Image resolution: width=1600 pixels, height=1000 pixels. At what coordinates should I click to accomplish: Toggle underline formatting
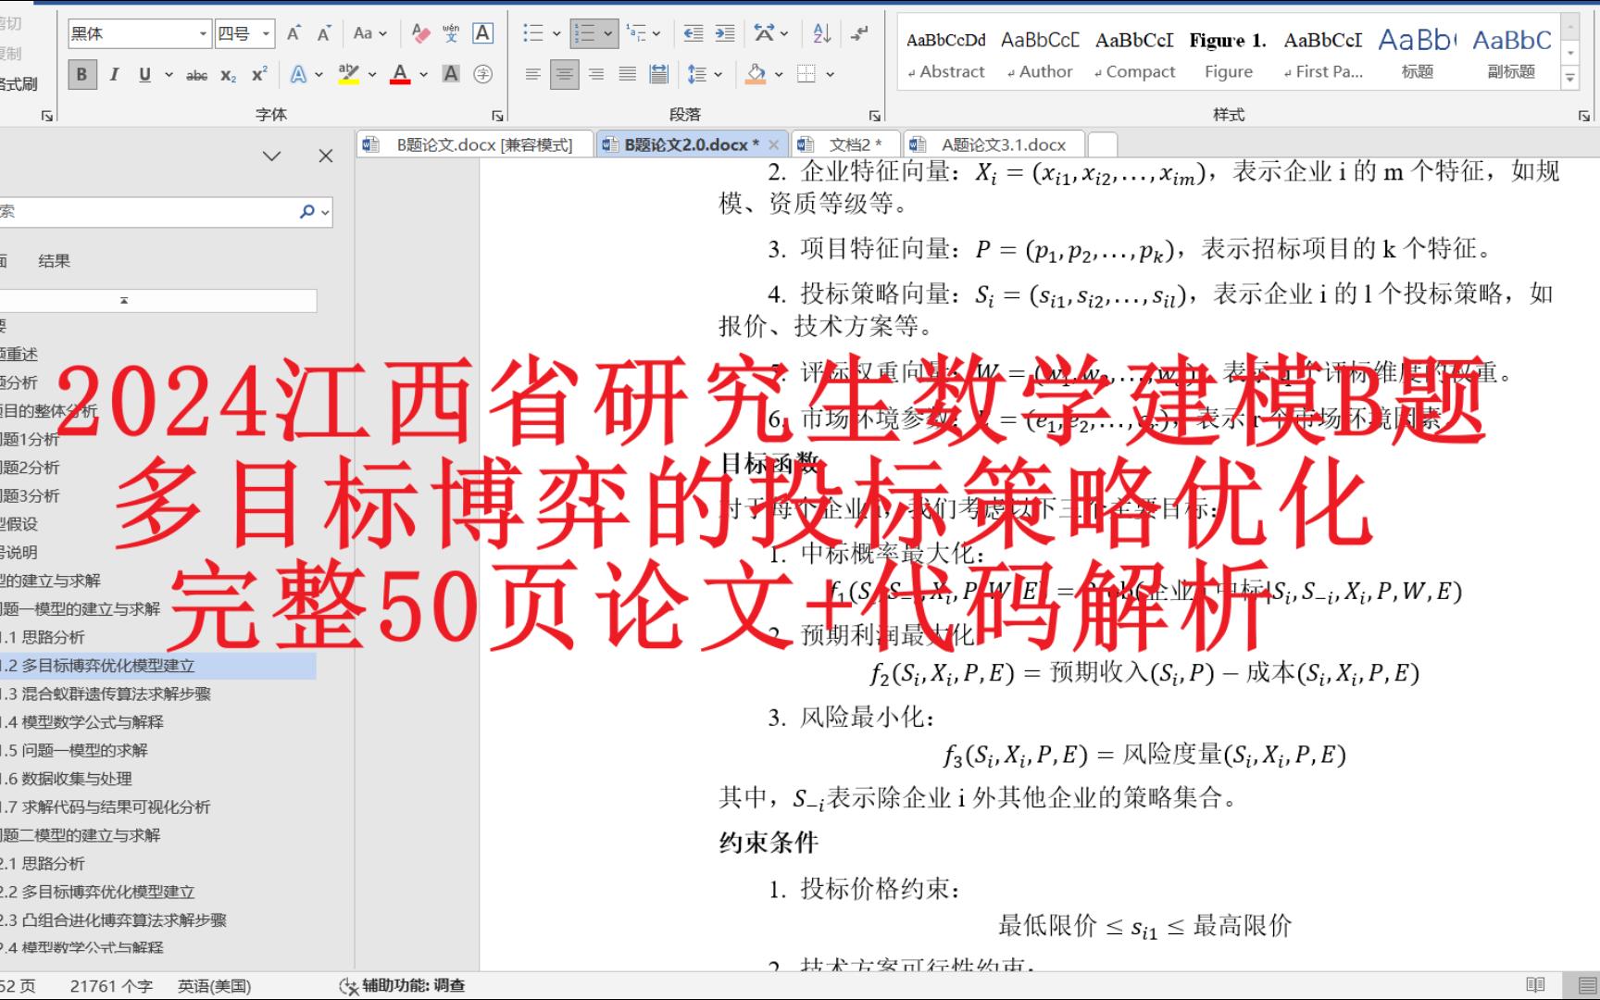(x=144, y=74)
